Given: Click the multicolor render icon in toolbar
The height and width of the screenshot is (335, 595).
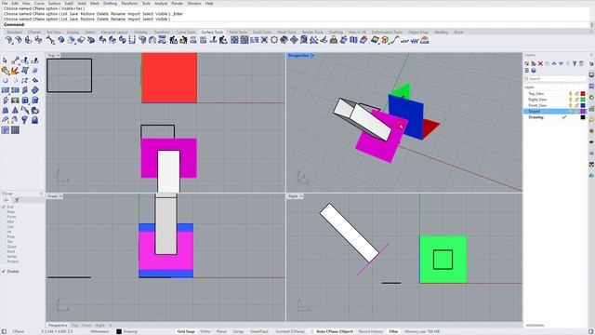Looking at the screenshot, I should [375, 40].
